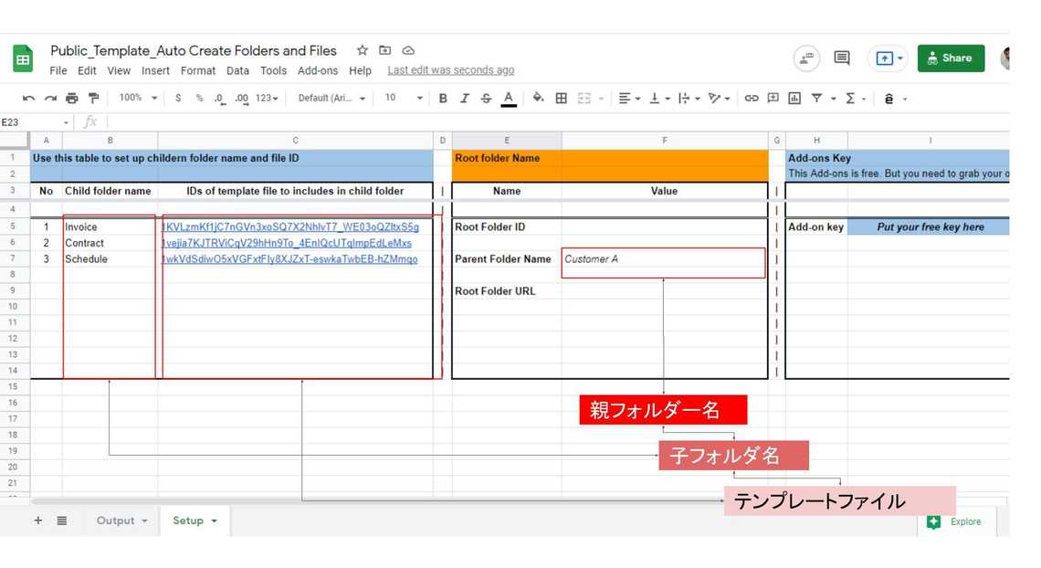Star this spreadsheet document
The image size is (1041, 568).
click(x=363, y=51)
